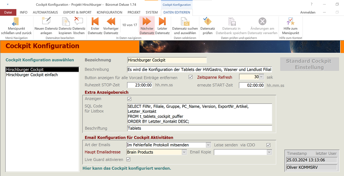Uncheck Leise senden via CDO checkbox
Image resolution: width=344 pixels, height=176 pixels.
point(268,145)
